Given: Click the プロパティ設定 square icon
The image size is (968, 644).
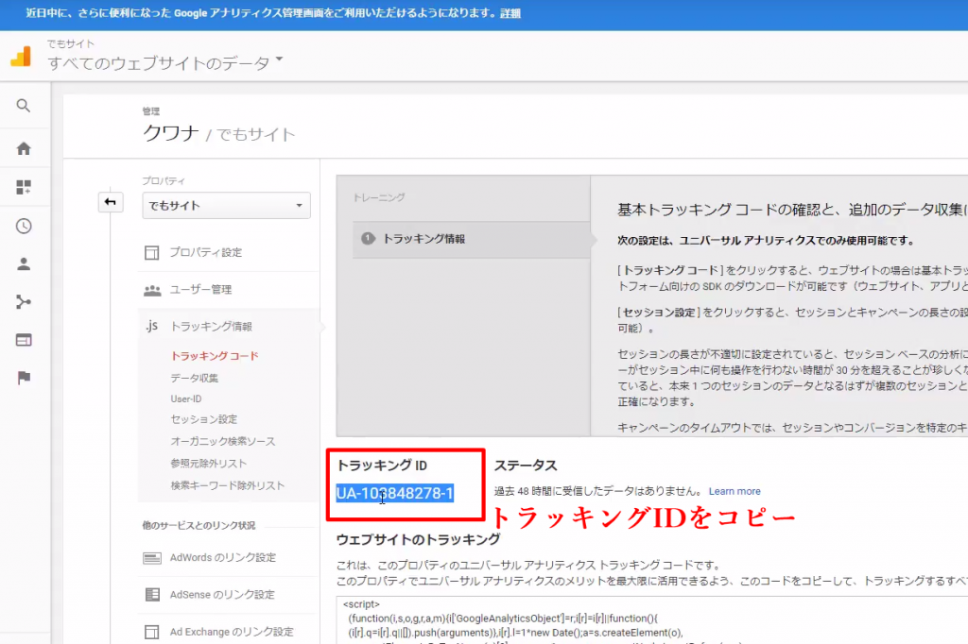Looking at the screenshot, I should 152,252.
